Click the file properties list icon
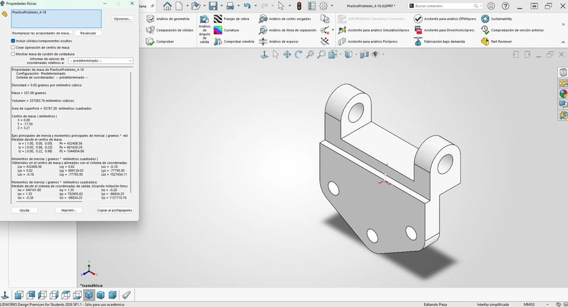The width and height of the screenshot is (568, 307). 312,6
